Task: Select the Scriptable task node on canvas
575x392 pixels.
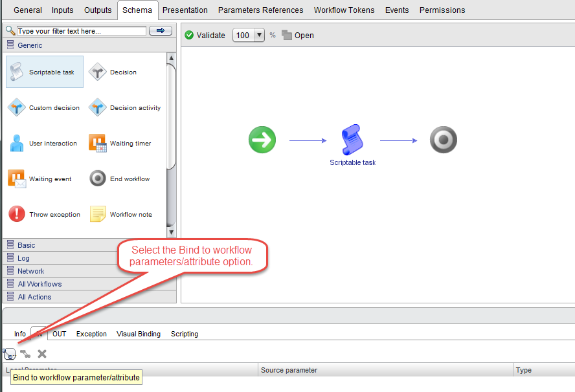Action: pyautogui.click(x=352, y=139)
